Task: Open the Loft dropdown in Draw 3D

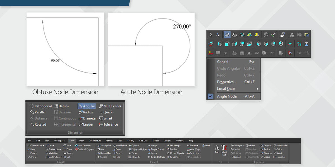Action: (x=206, y=145)
